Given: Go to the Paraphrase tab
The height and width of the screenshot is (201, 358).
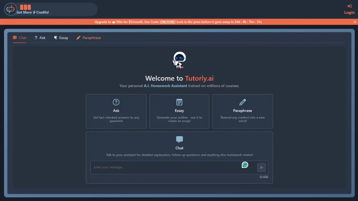Looking at the screenshot, I should pos(89,38).
